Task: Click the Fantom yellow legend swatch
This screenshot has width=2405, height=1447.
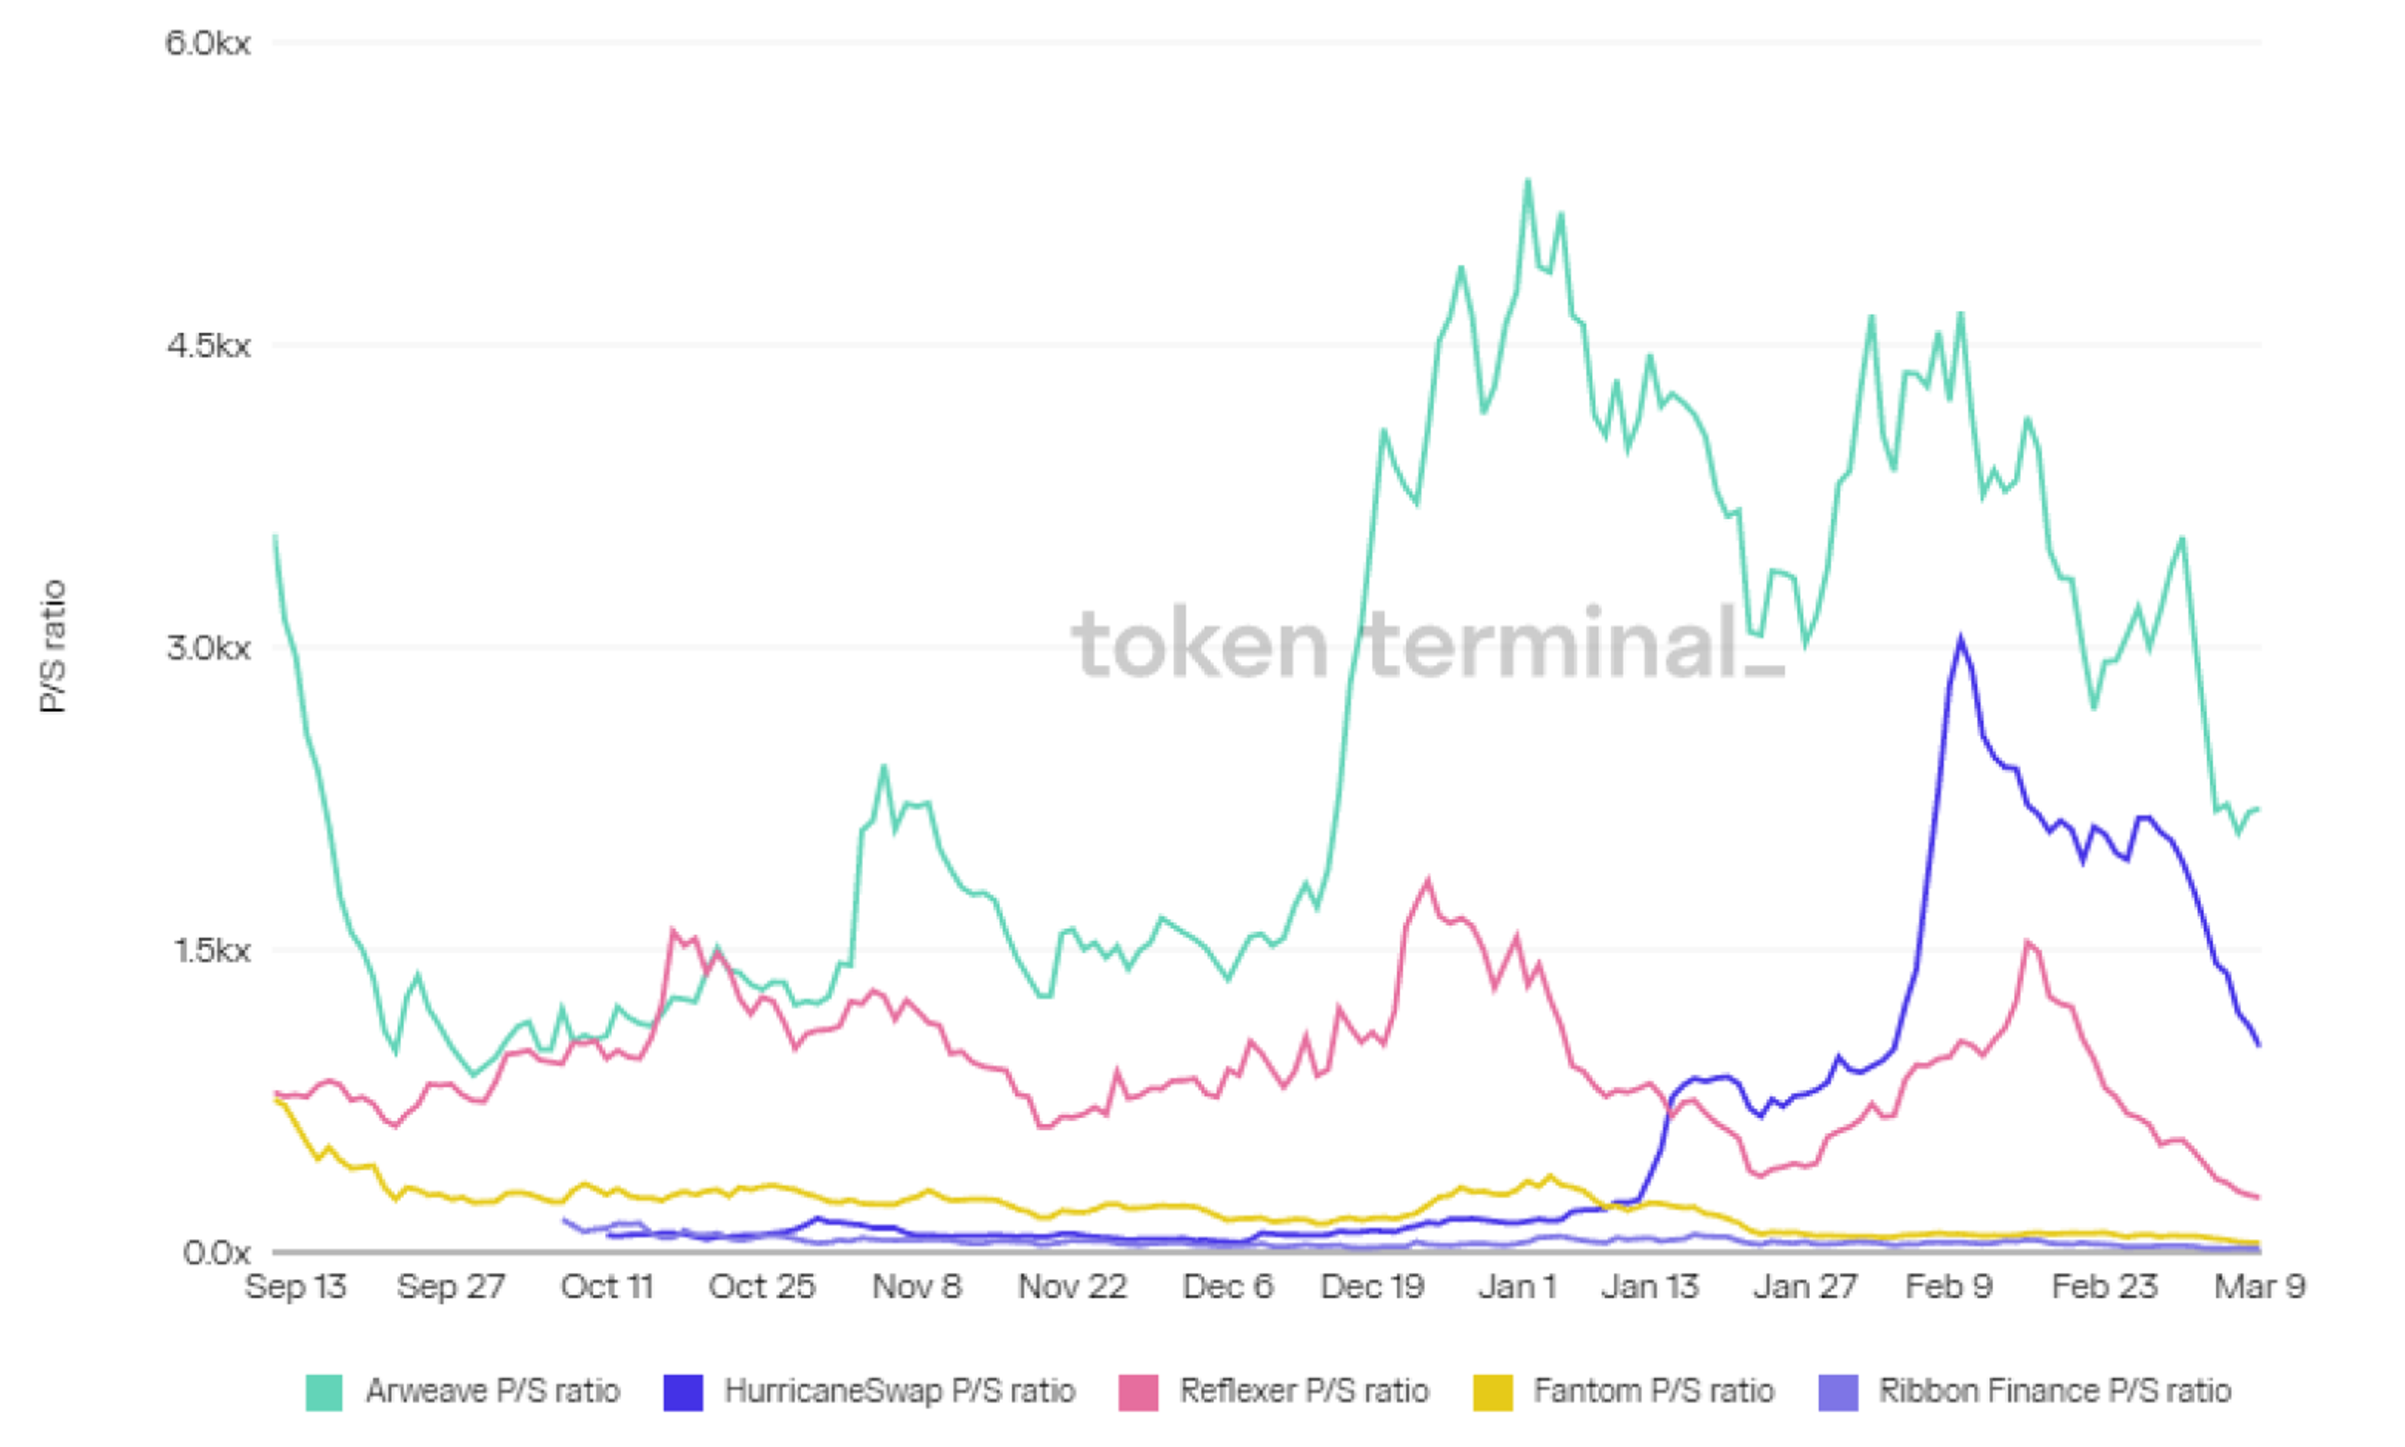Action: coord(1492,1393)
